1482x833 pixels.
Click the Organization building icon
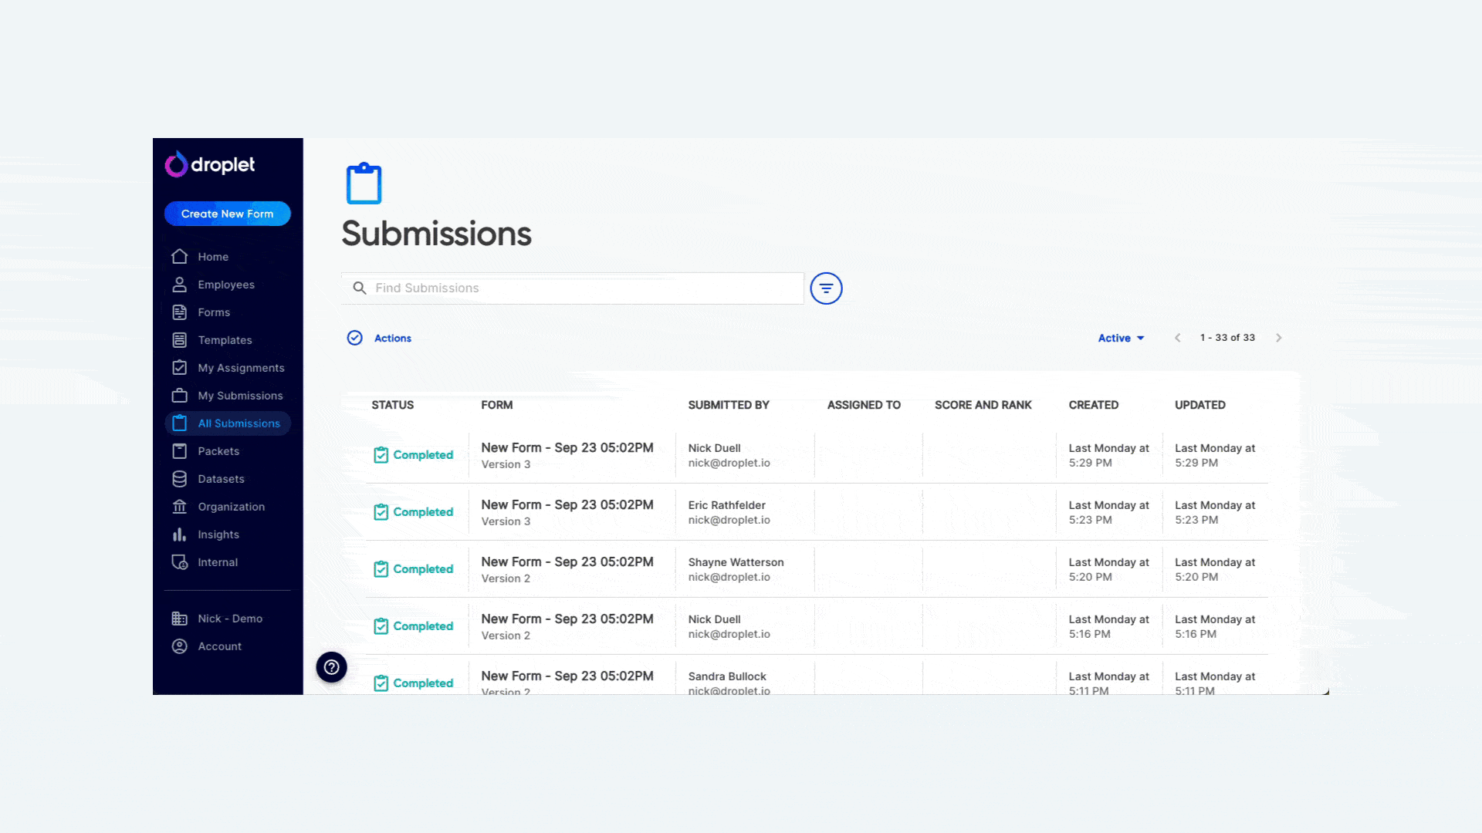coord(180,507)
